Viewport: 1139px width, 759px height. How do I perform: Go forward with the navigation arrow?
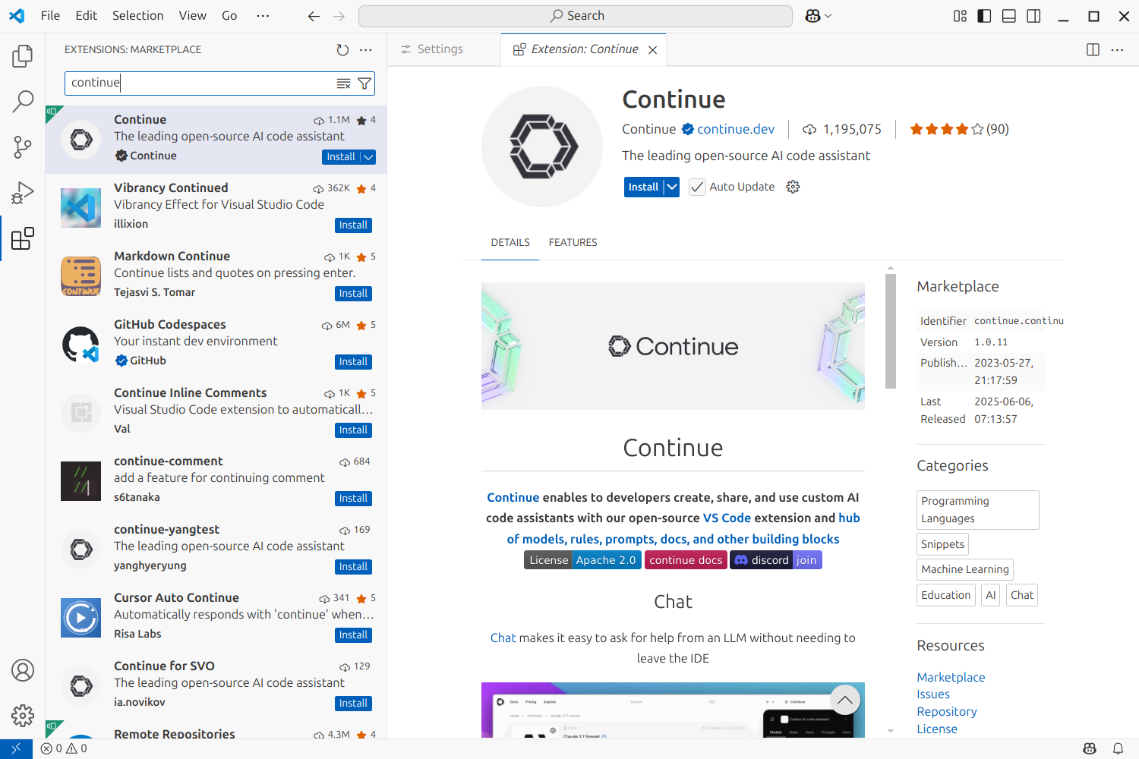[x=339, y=16]
